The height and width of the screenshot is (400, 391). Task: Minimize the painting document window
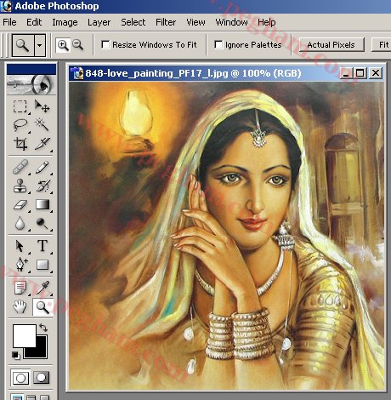[x=346, y=73]
